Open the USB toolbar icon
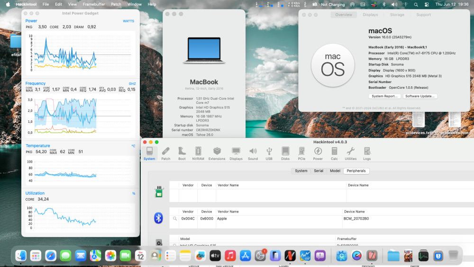Viewport: 474px width, 267px height. coord(269,153)
